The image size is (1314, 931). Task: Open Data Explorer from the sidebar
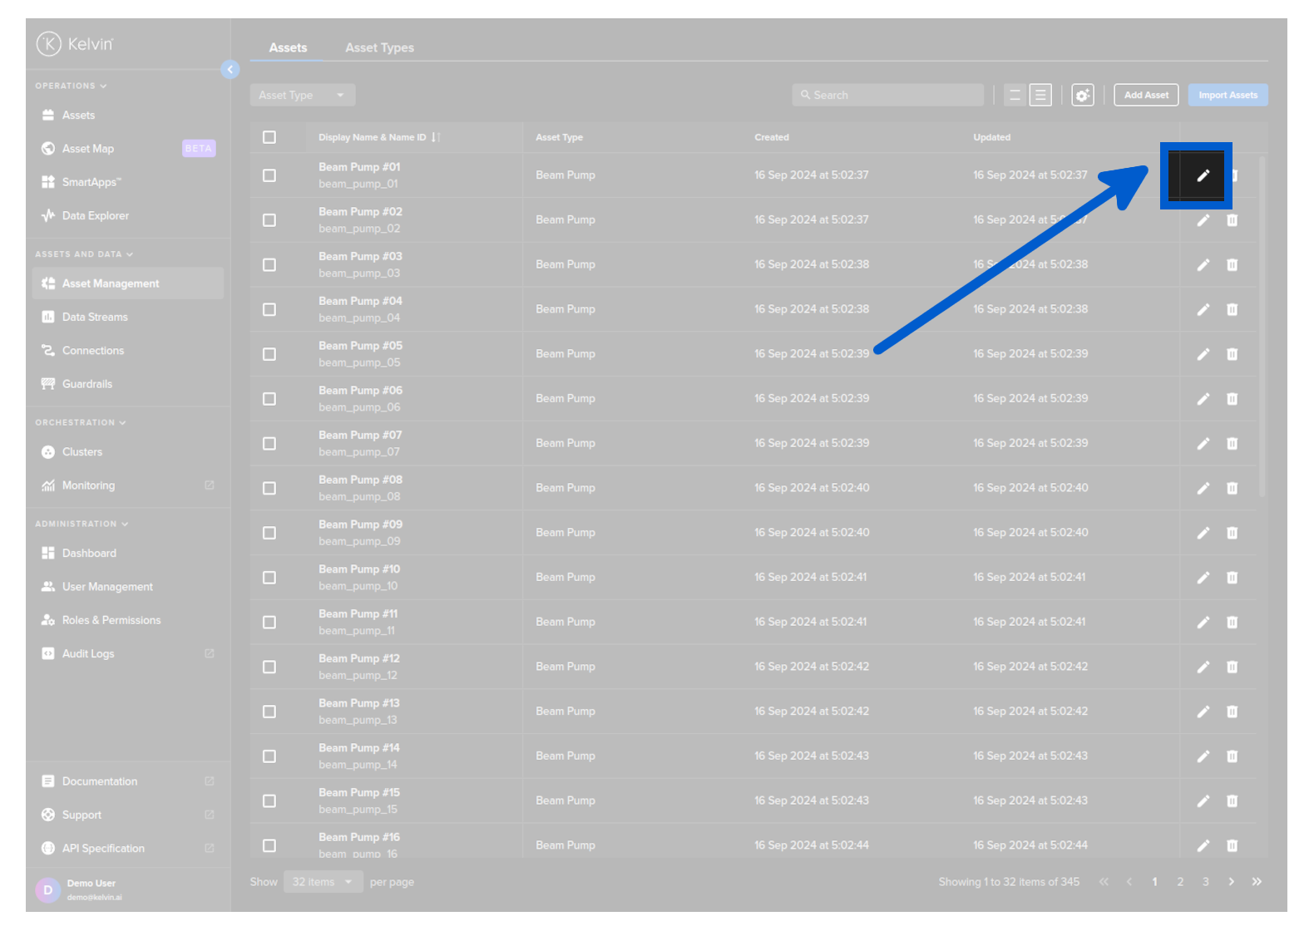(95, 216)
